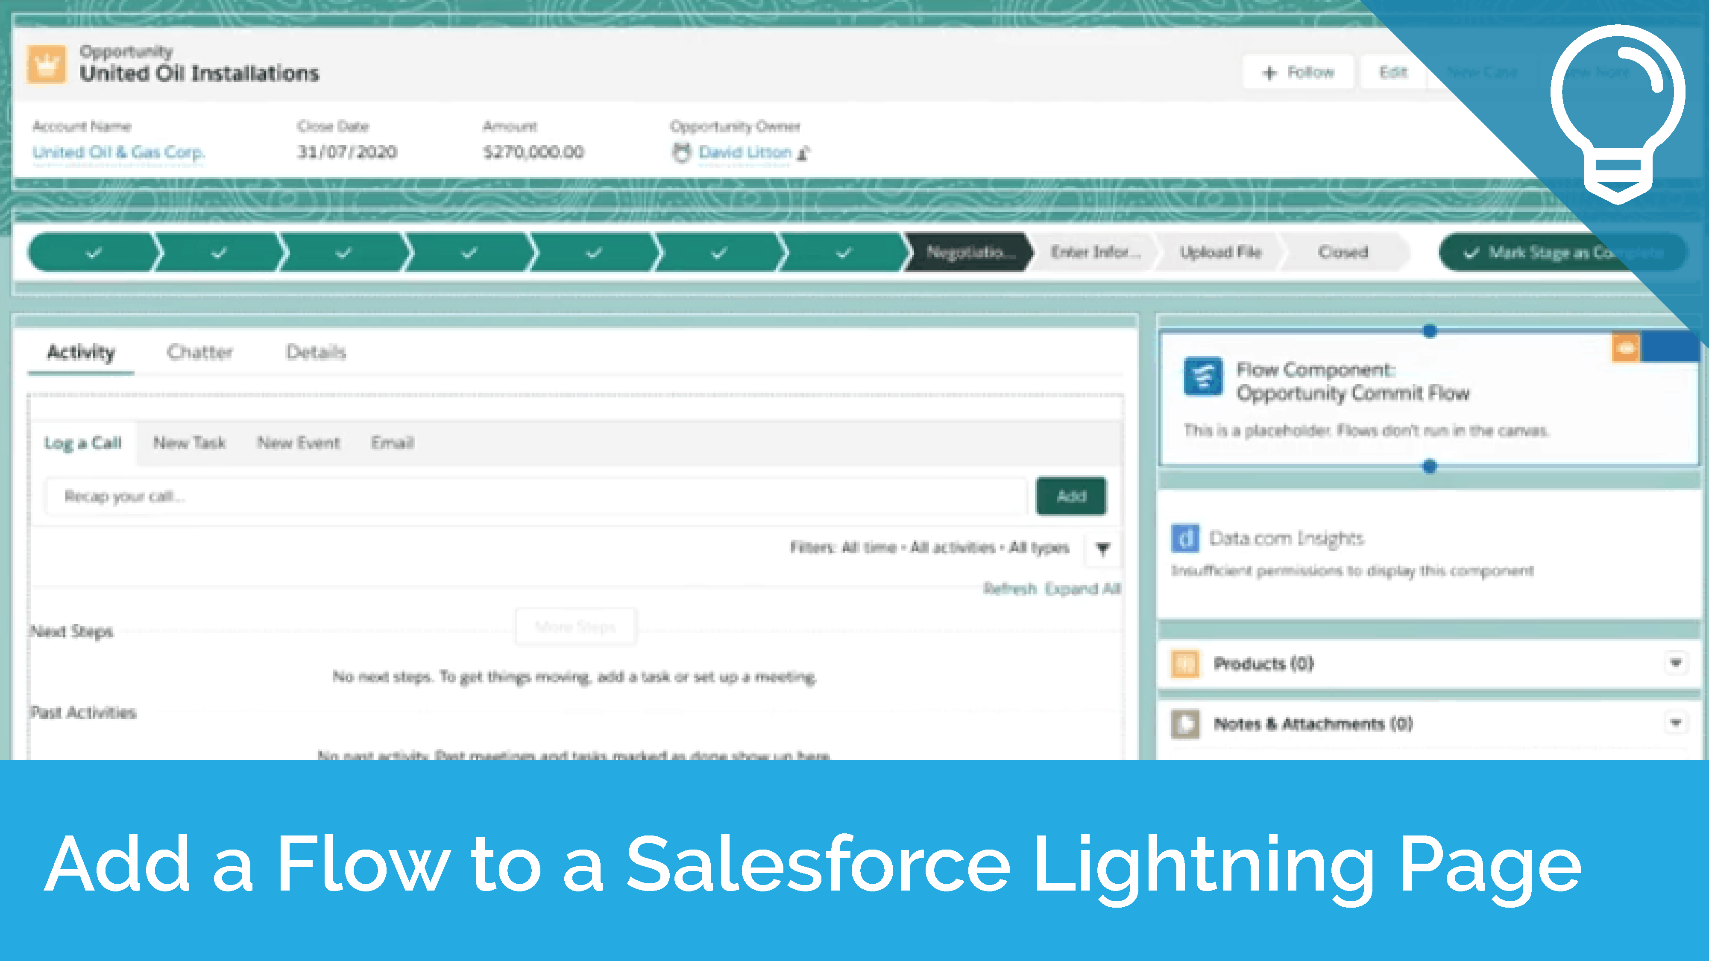Click the orange delete component icon
The height and width of the screenshot is (961, 1709).
(1626, 348)
